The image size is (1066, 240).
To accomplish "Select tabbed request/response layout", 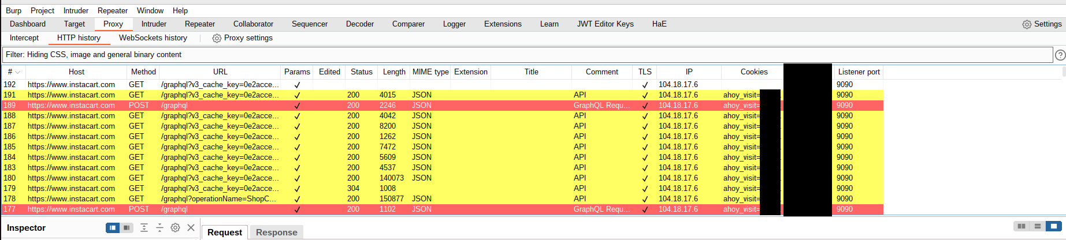I will pyautogui.click(x=1054, y=226).
